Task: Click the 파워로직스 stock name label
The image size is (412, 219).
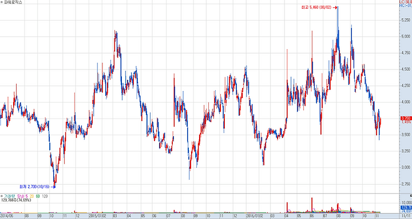Action: tap(13, 2)
